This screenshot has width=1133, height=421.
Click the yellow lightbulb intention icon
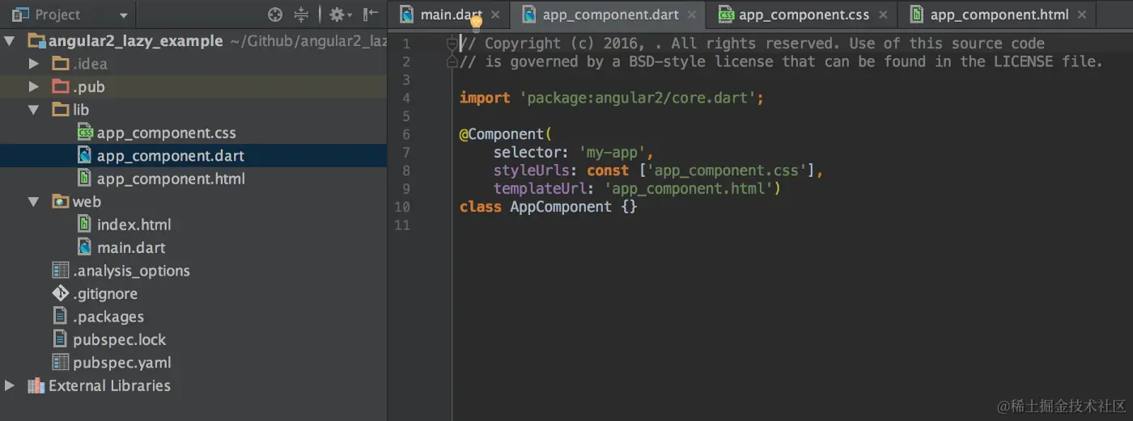coord(476,23)
